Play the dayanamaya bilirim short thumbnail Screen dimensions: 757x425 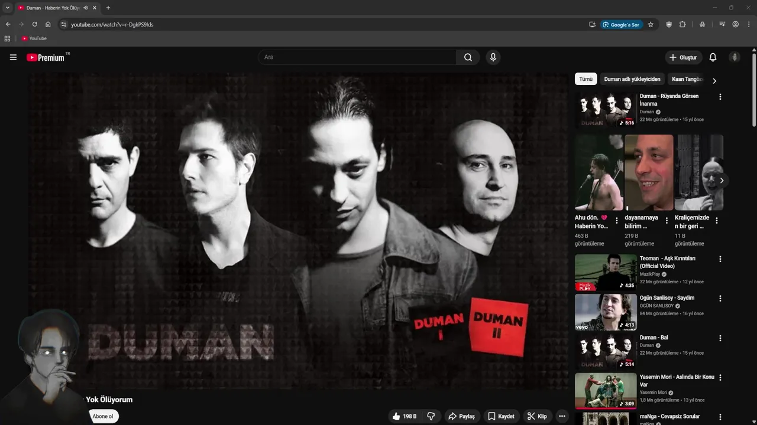coord(649,172)
